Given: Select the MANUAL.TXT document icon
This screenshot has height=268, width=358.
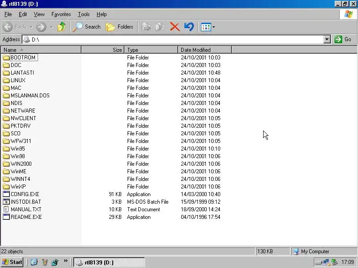Looking at the screenshot, I should tap(6, 209).
